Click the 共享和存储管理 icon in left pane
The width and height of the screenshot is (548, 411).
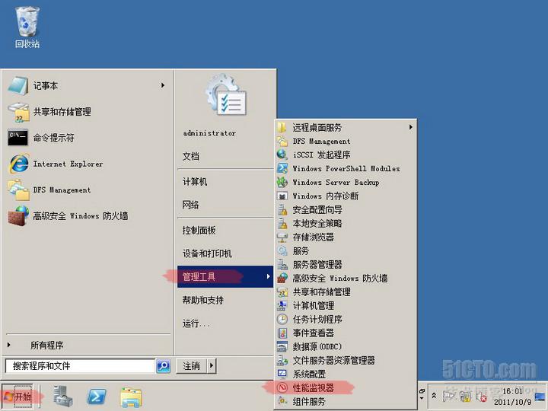[18, 112]
